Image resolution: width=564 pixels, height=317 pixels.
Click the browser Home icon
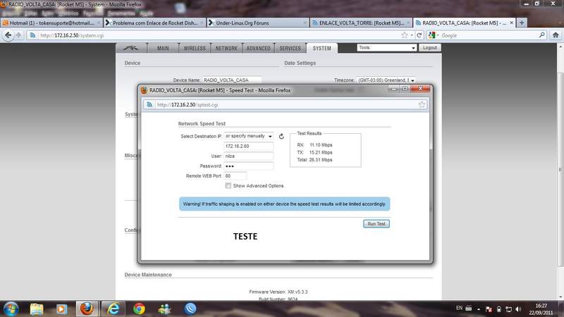556,35
